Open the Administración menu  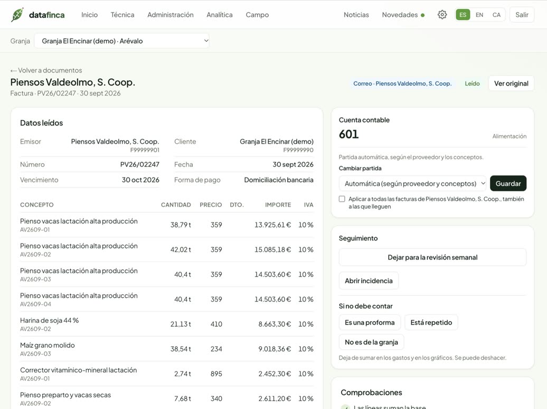tap(170, 15)
